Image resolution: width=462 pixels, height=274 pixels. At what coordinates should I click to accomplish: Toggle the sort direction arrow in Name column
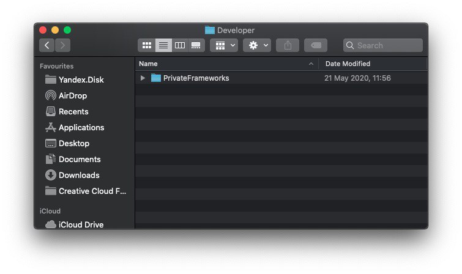coord(311,64)
